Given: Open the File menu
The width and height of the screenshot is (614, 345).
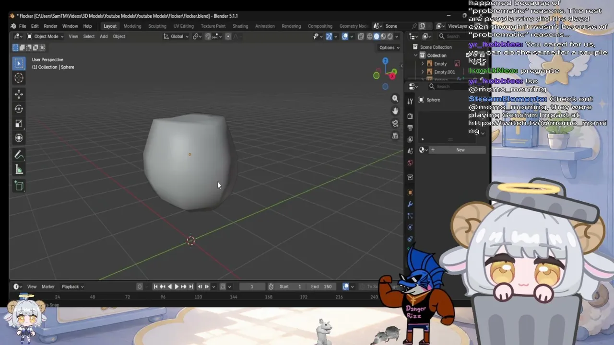Looking at the screenshot, I should tap(23, 26).
